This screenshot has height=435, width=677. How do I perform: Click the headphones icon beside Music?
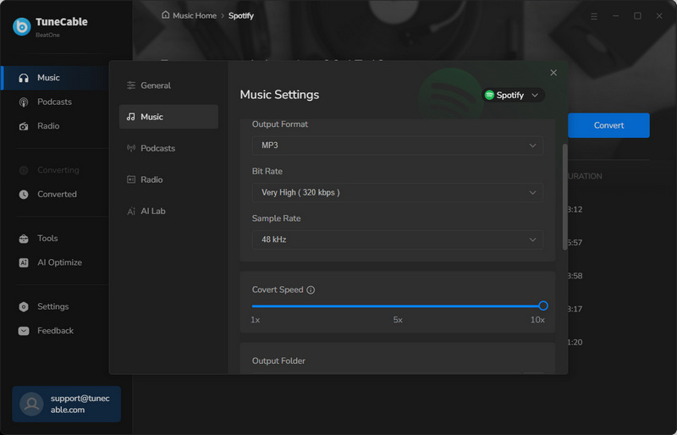click(x=24, y=78)
